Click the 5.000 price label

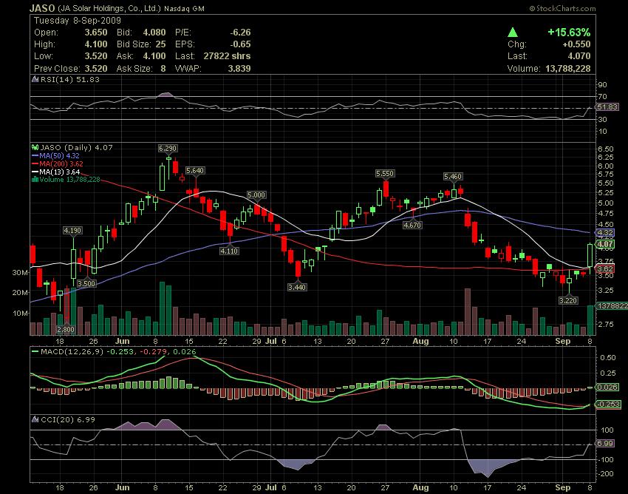point(256,195)
